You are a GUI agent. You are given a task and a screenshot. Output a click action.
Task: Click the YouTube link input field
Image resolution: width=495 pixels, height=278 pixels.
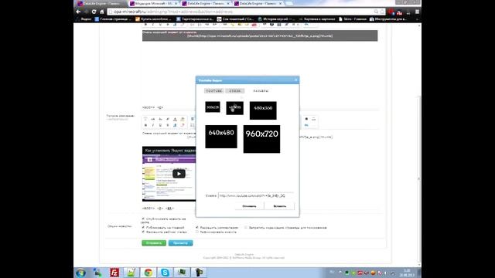(x=256, y=195)
